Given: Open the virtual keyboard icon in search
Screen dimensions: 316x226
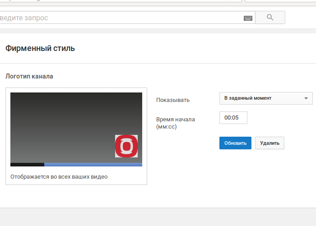Looking at the screenshot, I should click(248, 18).
